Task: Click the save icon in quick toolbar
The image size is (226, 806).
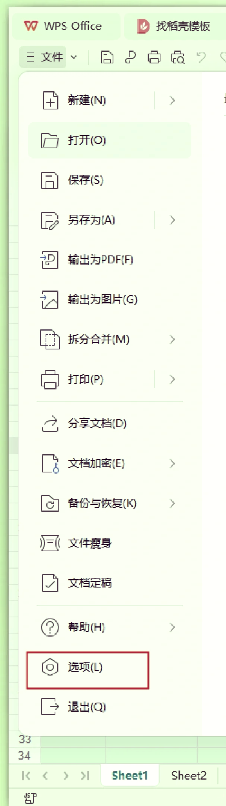Action: coord(107,57)
